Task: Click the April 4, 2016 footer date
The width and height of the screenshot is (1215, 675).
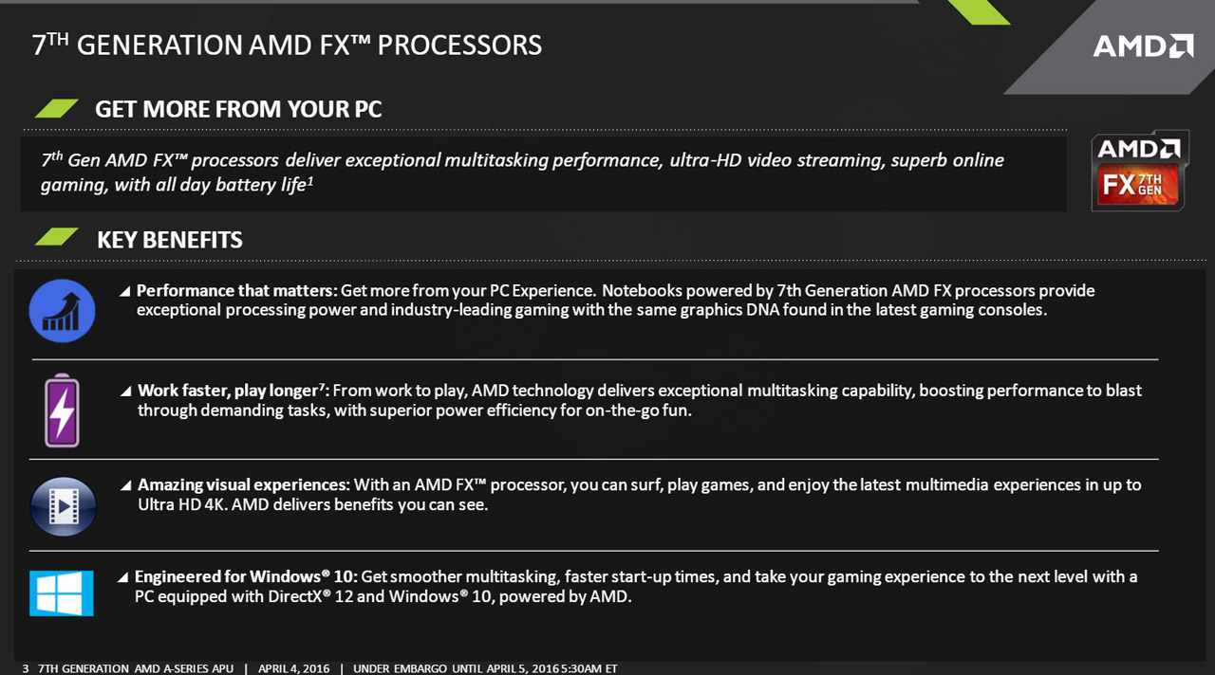Action: pos(293,668)
